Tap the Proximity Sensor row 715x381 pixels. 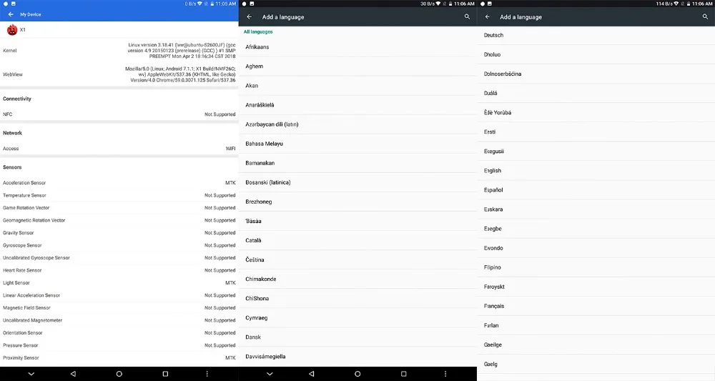(119, 358)
